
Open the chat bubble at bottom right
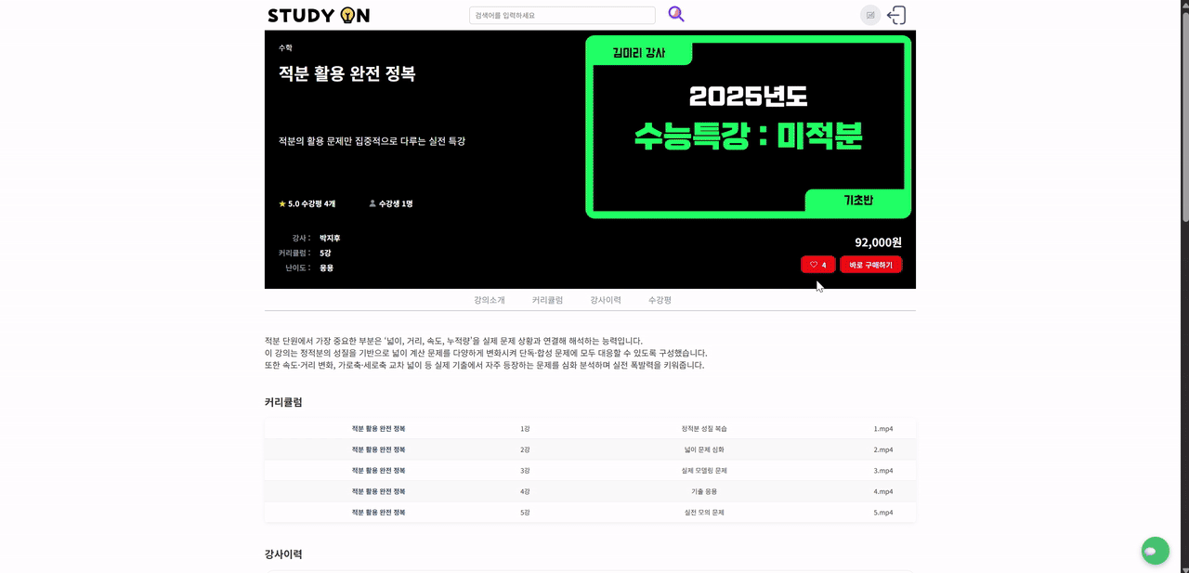1155,550
